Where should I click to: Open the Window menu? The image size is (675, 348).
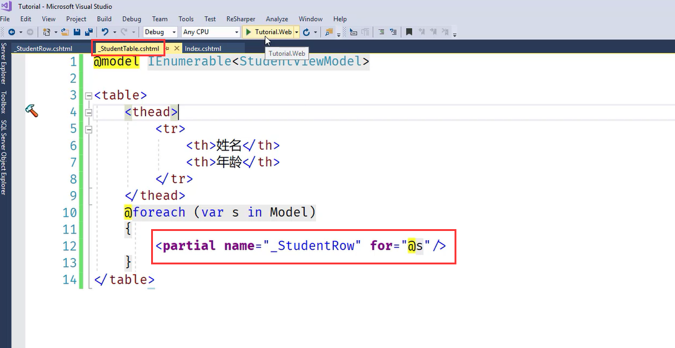tap(310, 19)
